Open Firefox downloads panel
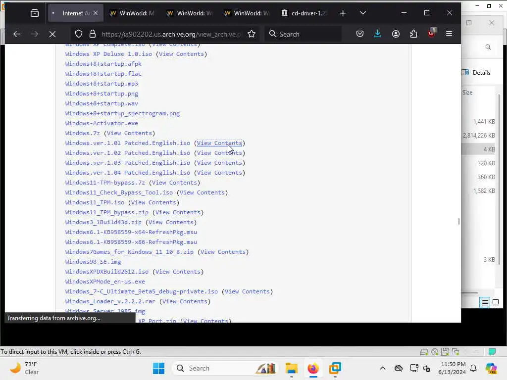This screenshot has width=507, height=380. 378,34
